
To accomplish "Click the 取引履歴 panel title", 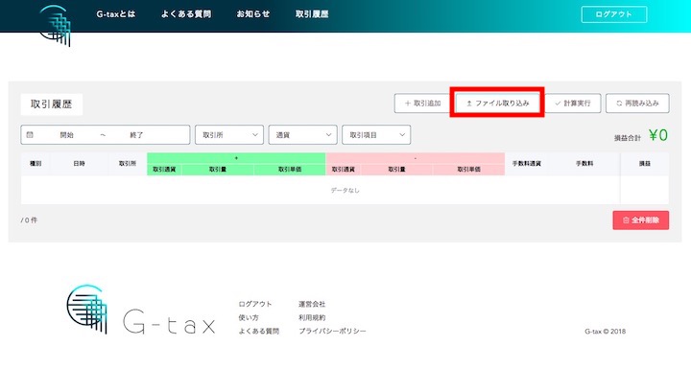I will (x=51, y=104).
